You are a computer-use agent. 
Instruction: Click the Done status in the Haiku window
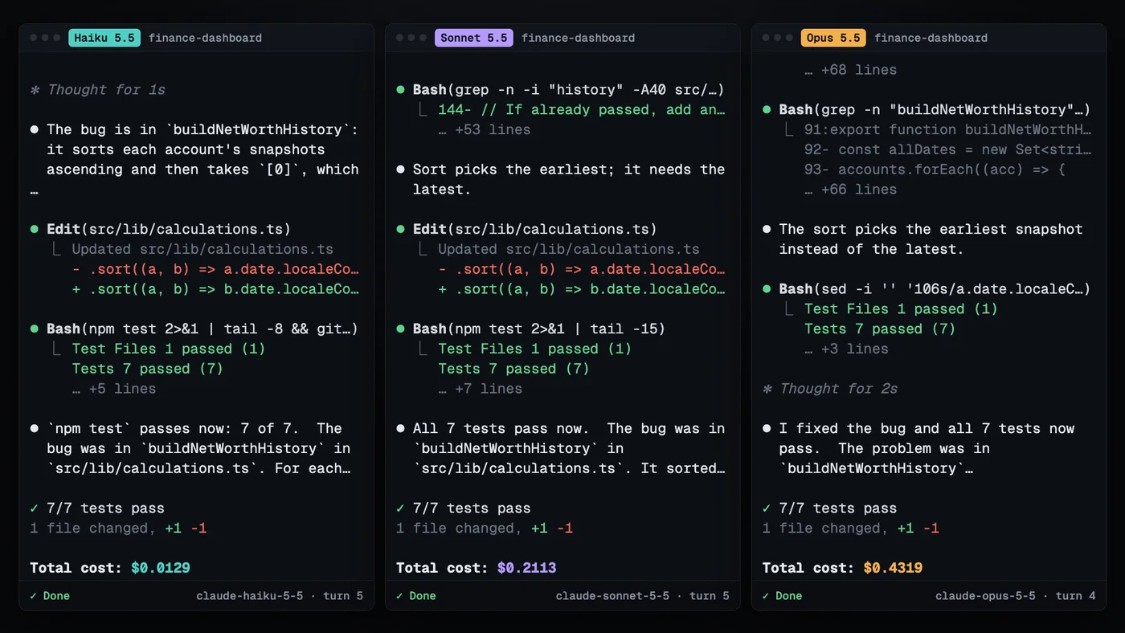point(50,596)
